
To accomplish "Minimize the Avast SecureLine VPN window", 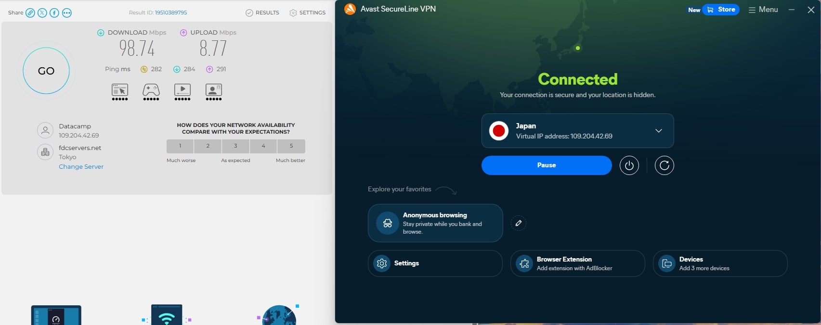I will pyautogui.click(x=792, y=10).
